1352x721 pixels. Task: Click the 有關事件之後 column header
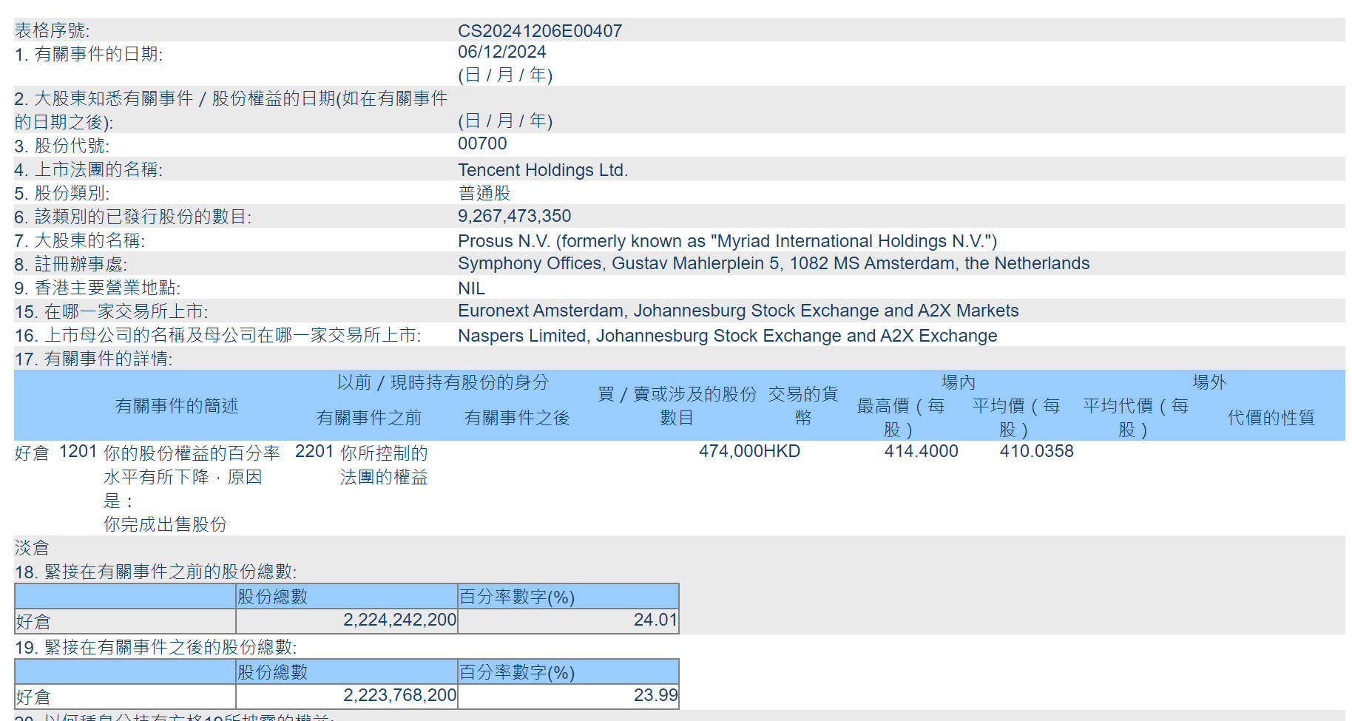coord(517,418)
